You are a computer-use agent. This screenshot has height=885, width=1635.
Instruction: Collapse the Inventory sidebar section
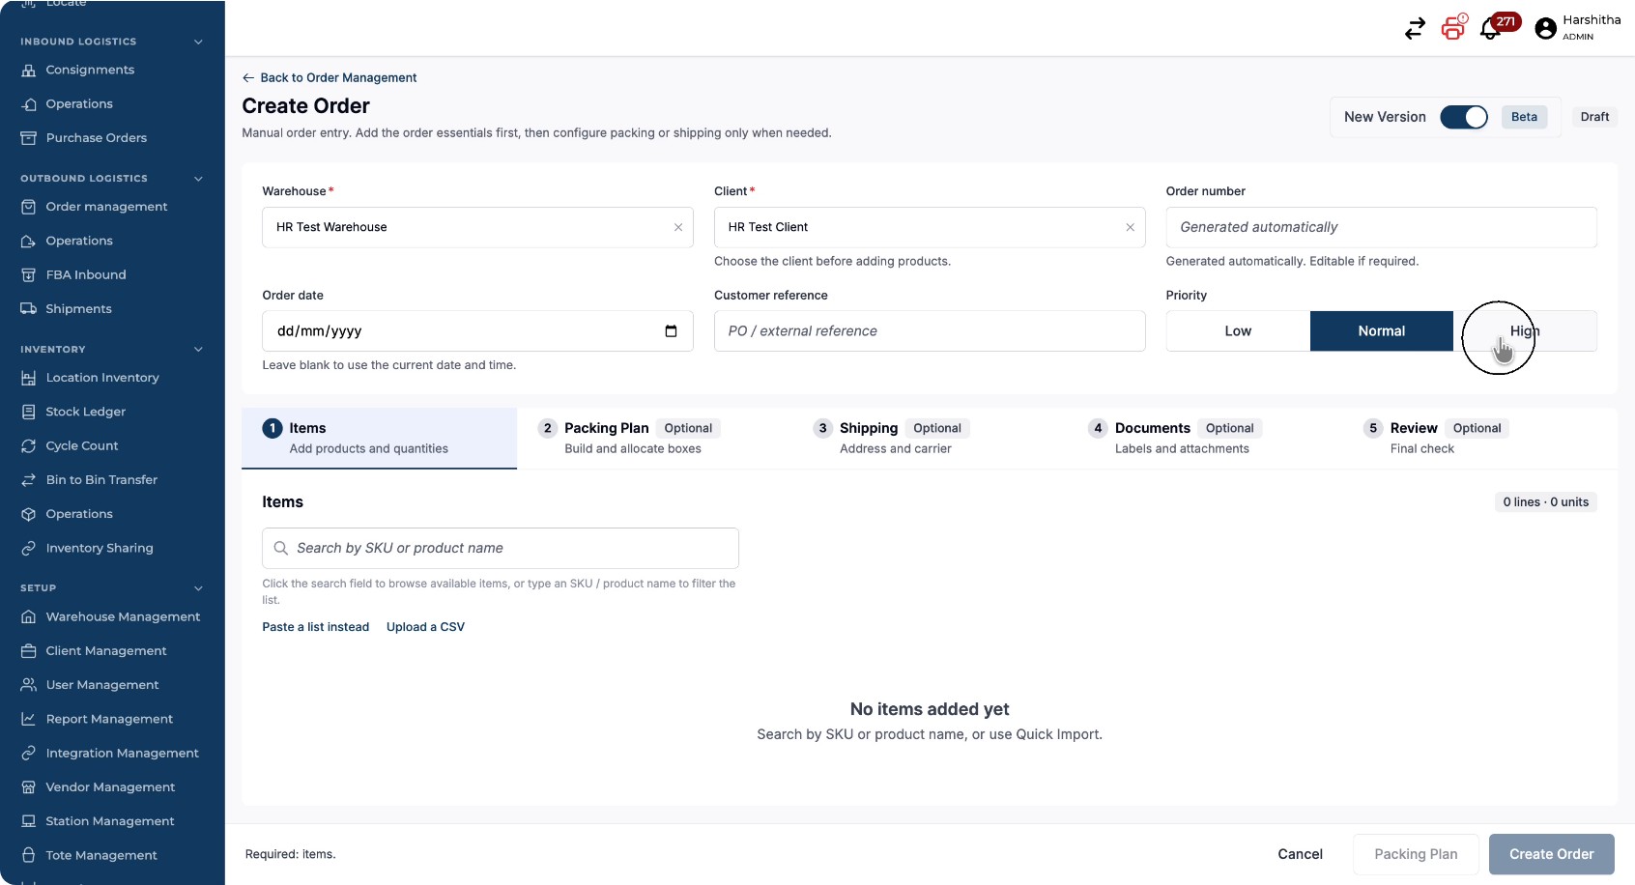(198, 350)
